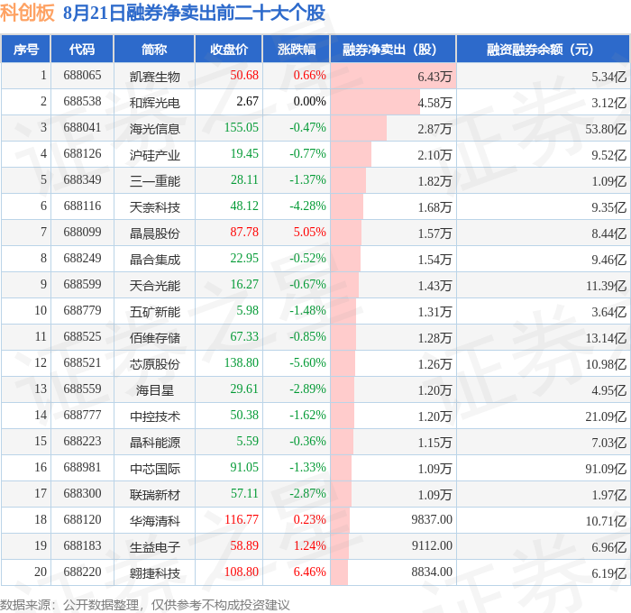Select stock name 天奈科技
The height and width of the screenshot is (613, 631).
[154, 206]
